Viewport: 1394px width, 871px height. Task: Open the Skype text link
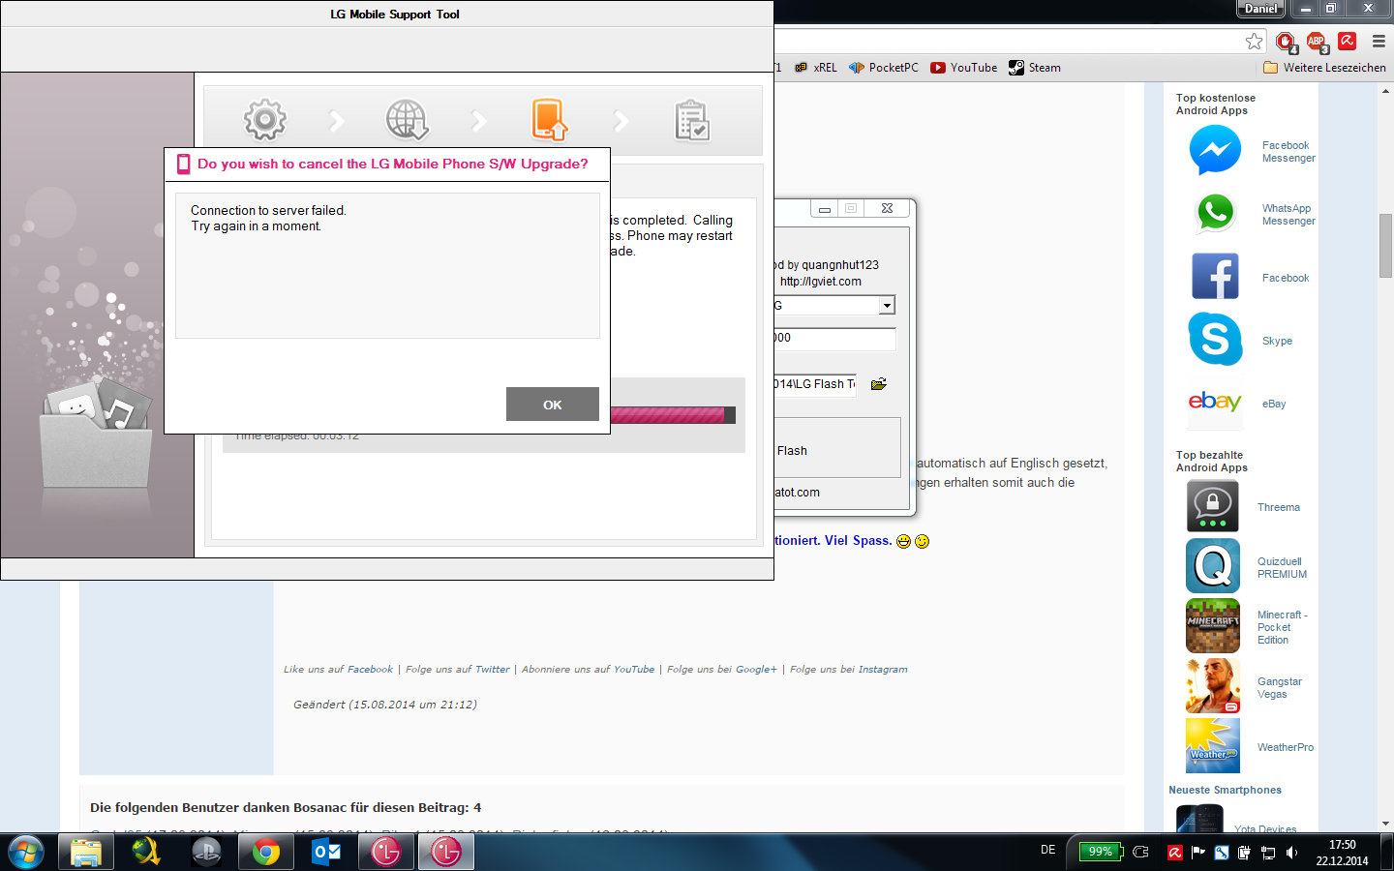1277,341
